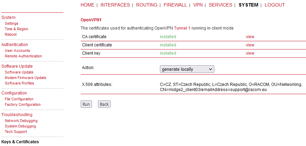View the Client certificate details
The image size is (306, 146).
(x=250, y=45)
